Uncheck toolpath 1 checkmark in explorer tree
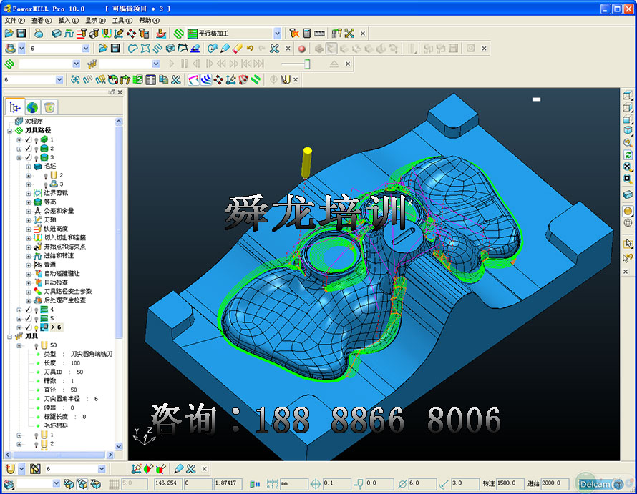637x494 pixels. (28, 139)
